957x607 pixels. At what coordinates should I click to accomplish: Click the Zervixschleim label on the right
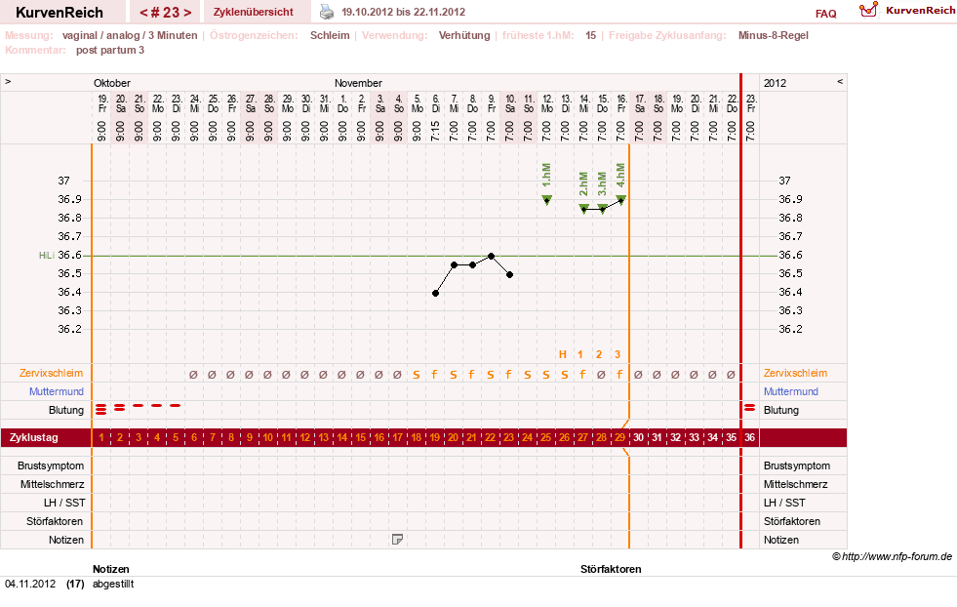point(795,373)
